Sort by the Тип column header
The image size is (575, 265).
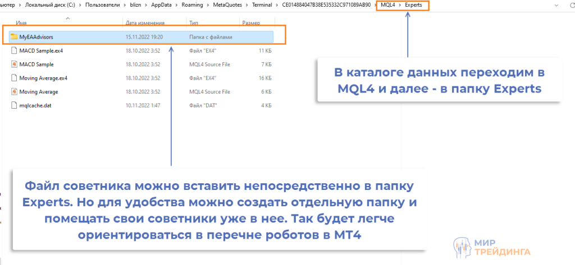[x=194, y=23]
